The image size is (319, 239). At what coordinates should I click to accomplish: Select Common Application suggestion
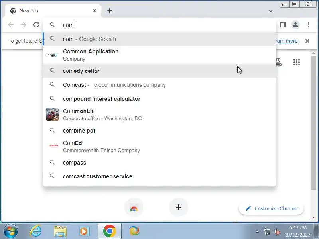click(x=159, y=55)
